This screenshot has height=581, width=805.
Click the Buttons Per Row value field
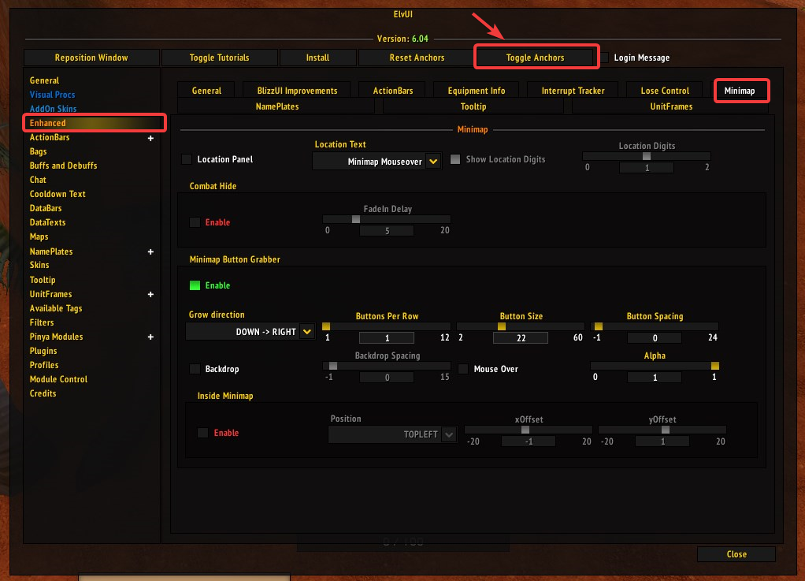[387, 338]
